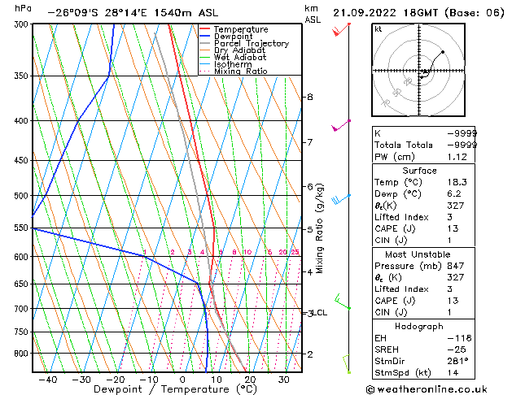The width and height of the screenshot is (512, 395).
Task: Click the Parcel Trajectory legend entry
Action: click(x=252, y=43)
